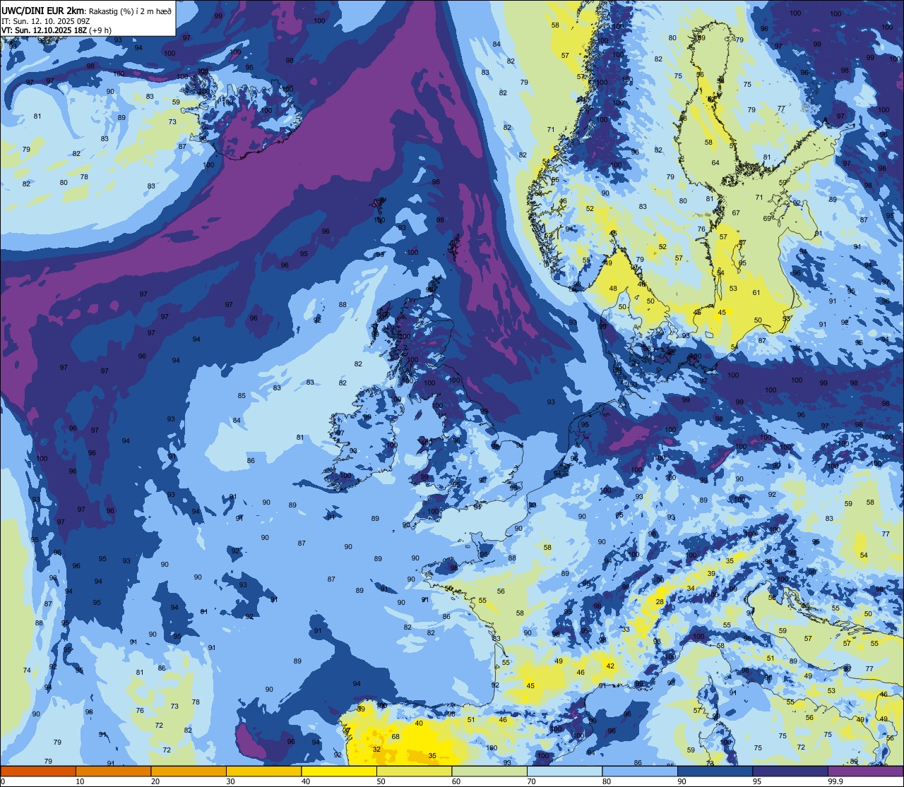This screenshot has height=787, width=904.
Task: Click the dark orange 0–10 legend swatch
Action: point(38,771)
